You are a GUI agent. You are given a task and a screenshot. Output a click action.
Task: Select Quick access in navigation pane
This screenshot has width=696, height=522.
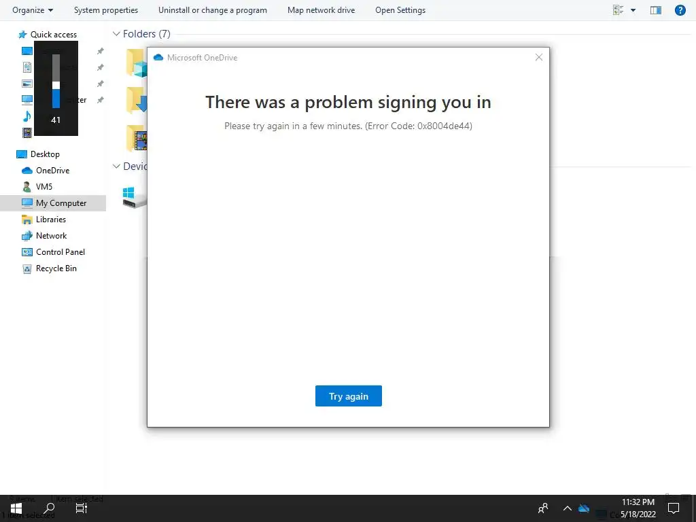(53, 34)
